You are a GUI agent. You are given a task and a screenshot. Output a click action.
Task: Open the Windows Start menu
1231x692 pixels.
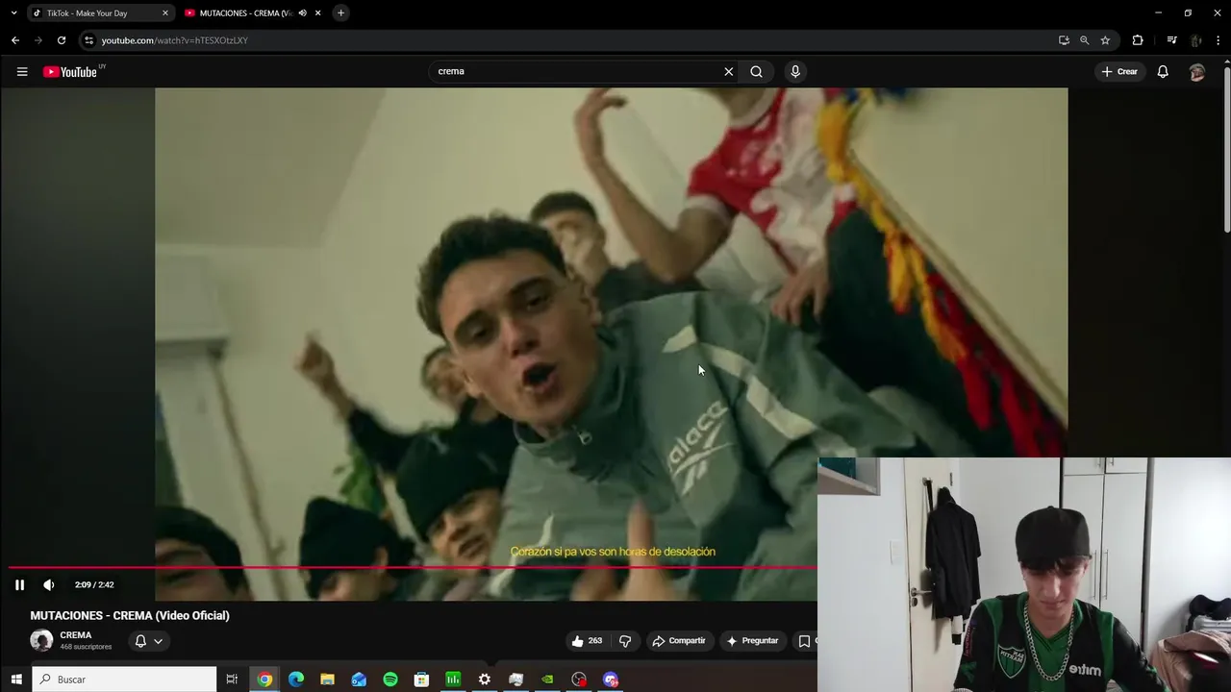[x=15, y=680]
